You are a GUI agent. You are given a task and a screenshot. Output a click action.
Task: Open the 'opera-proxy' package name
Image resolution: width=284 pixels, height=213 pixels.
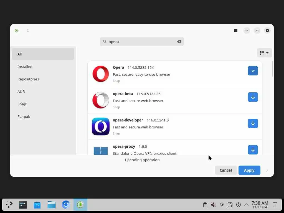124,146
